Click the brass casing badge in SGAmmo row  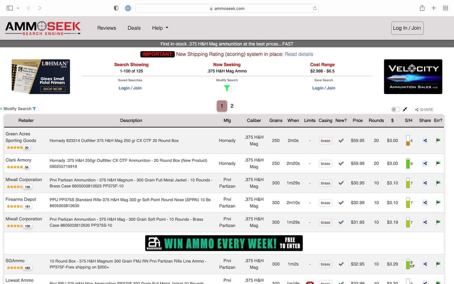325,264
